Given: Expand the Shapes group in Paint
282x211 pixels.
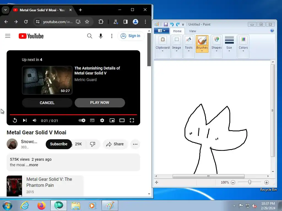Looking at the screenshot, I should coord(216,46).
